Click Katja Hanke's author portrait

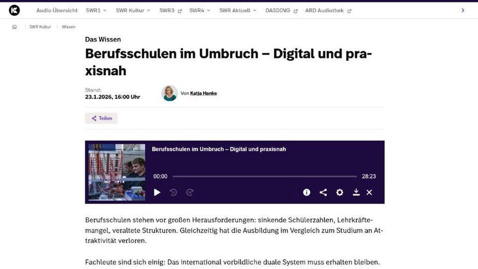point(169,93)
